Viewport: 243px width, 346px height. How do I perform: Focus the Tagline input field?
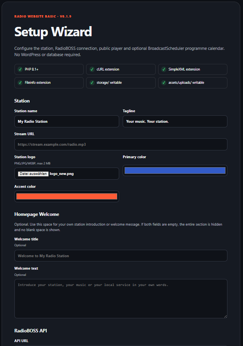175,121
